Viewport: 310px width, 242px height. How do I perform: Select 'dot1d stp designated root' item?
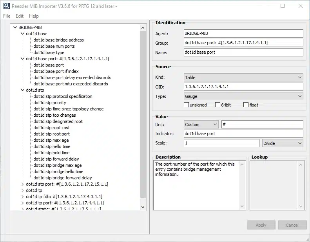click(58, 121)
